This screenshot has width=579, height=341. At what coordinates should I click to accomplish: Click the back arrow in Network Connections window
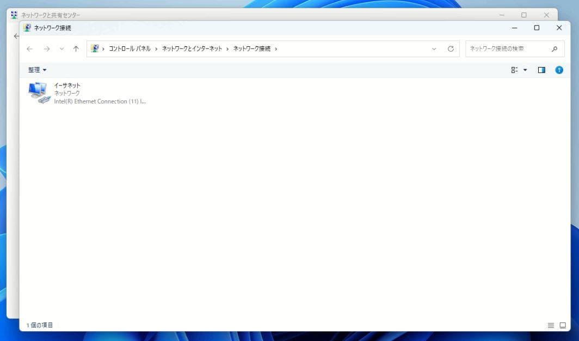[29, 49]
